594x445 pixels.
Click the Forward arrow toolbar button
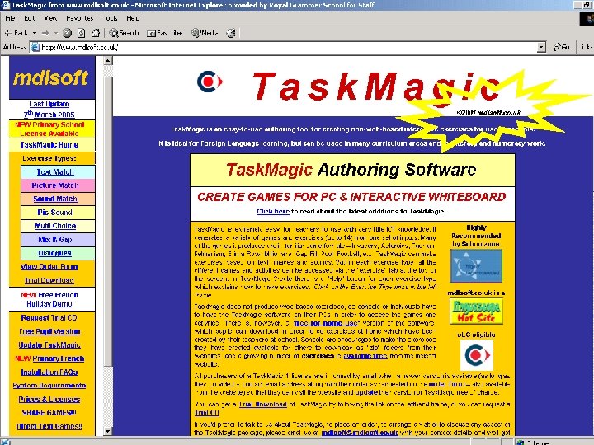click(45, 33)
